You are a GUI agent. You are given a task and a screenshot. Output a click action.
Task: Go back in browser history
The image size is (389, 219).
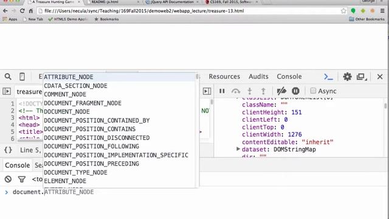click(x=5, y=11)
